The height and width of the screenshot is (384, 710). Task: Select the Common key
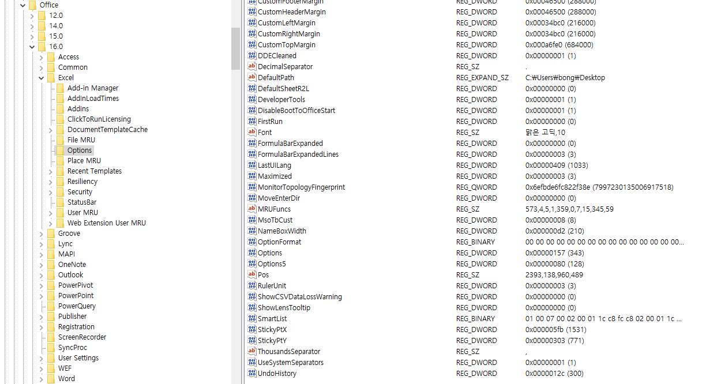(73, 67)
